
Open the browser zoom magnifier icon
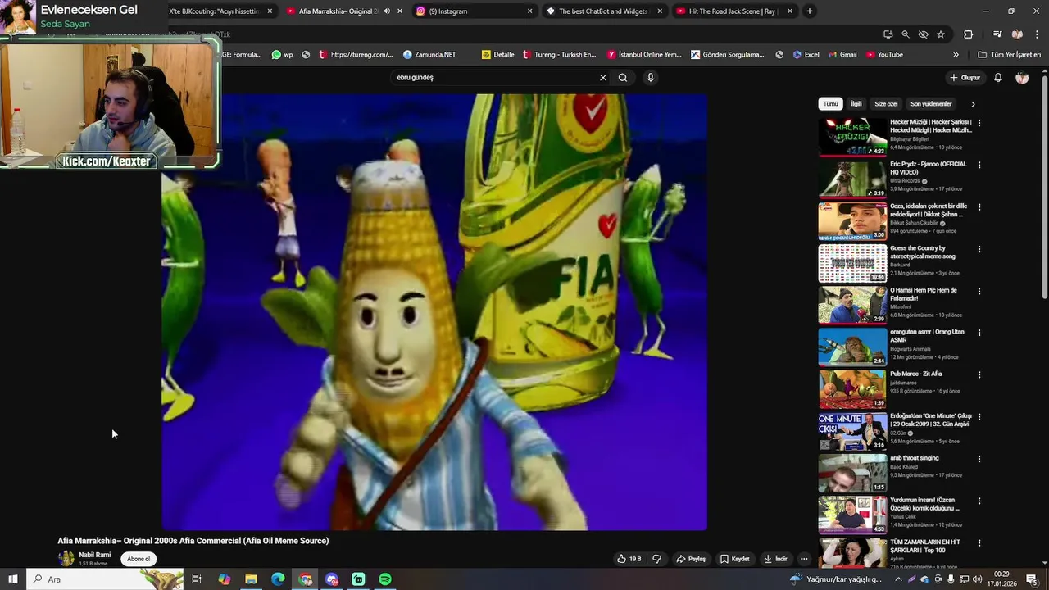906,34
